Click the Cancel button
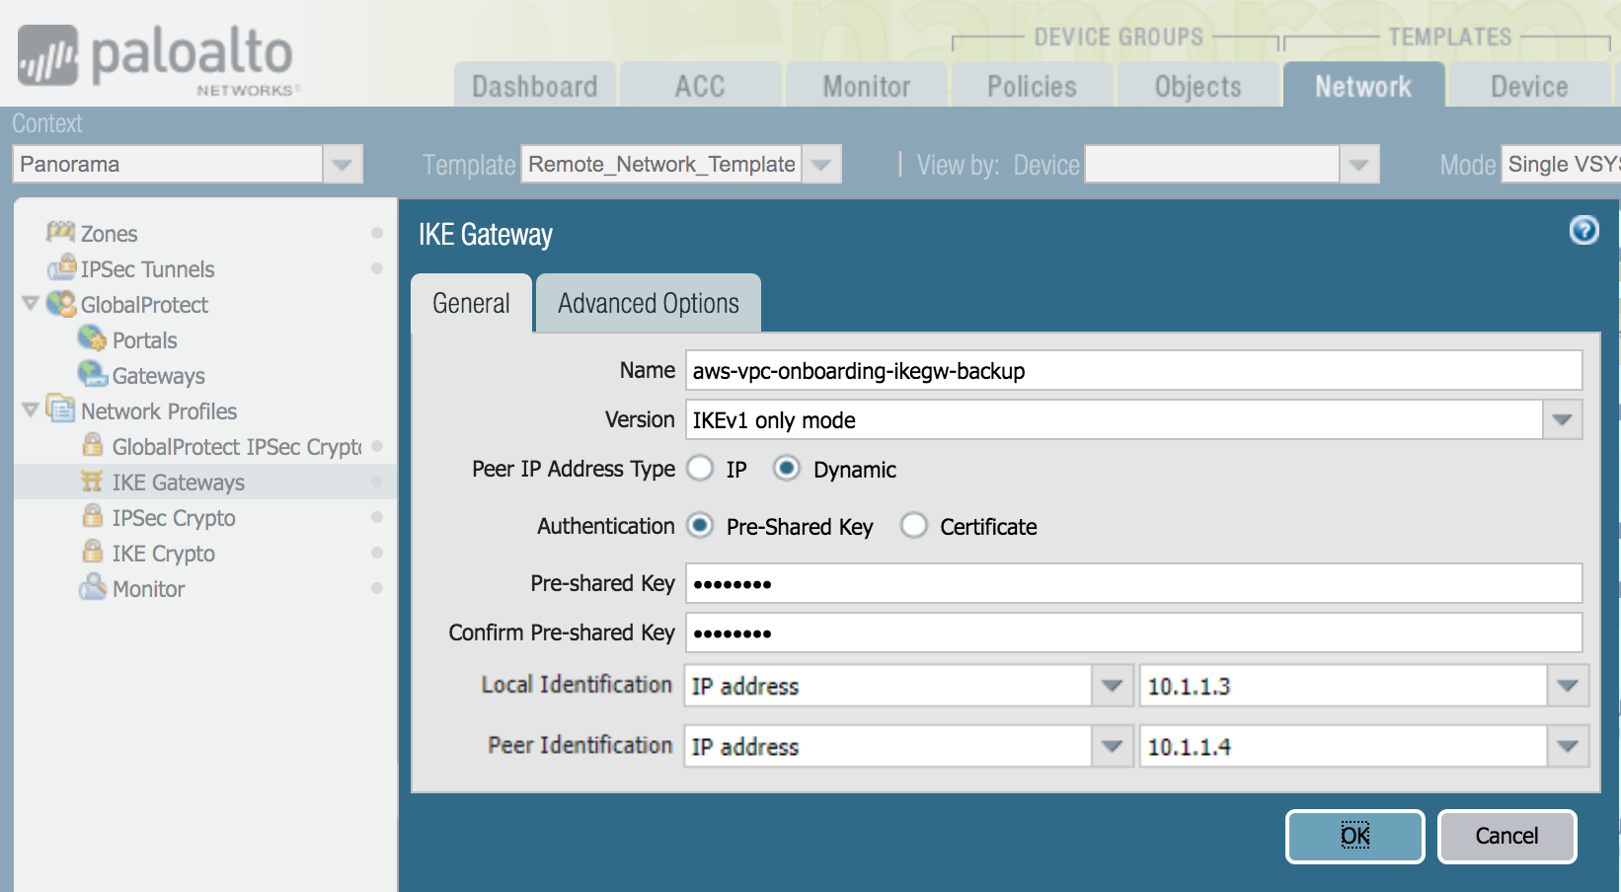This screenshot has width=1621, height=892. tap(1506, 836)
